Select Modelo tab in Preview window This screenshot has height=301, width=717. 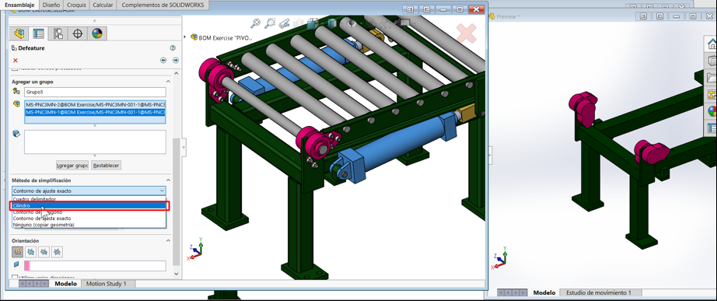[x=544, y=292]
